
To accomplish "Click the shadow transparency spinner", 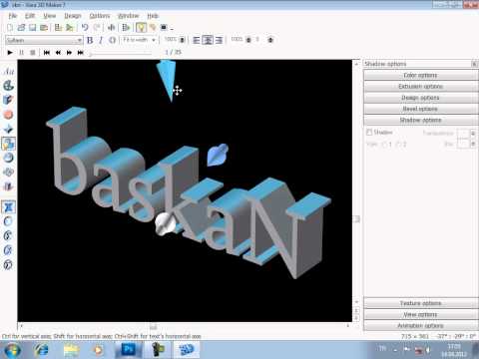I will pyautogui.click(x=473, y=134).
